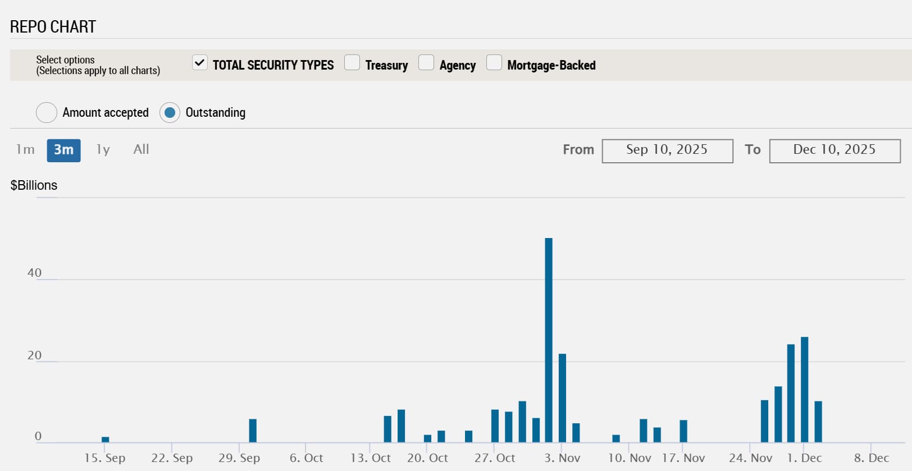Check the Agency checkbox
The image size is (912, 471).
tap(426, 62)
